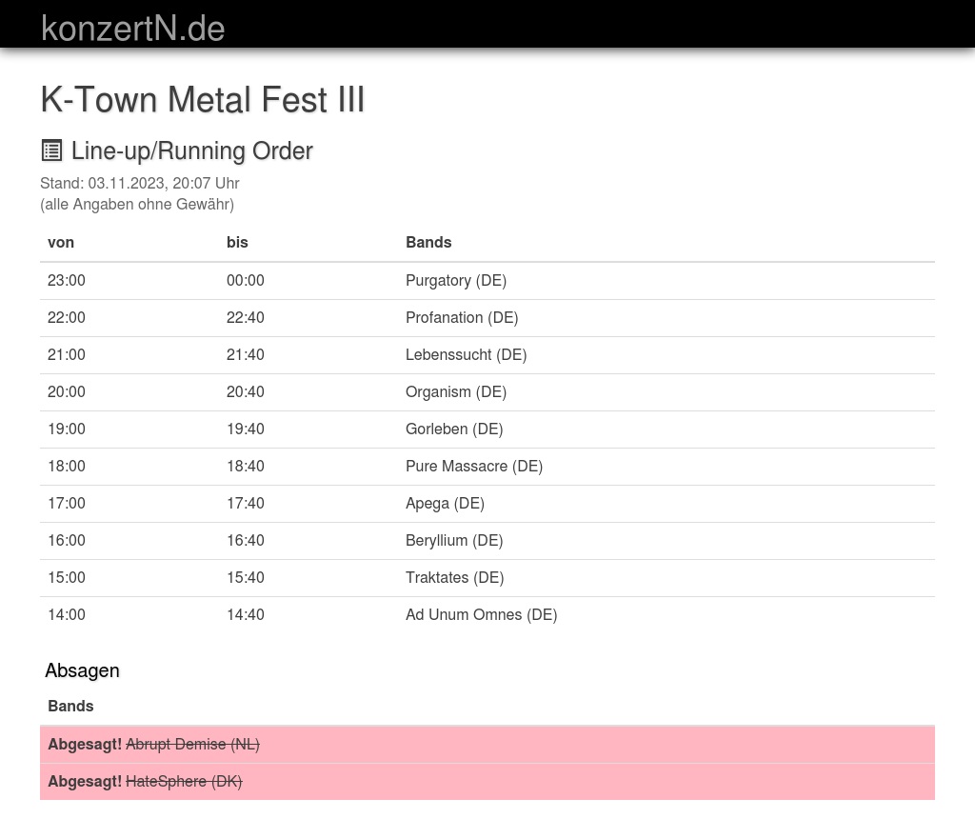Click the list icon beside Line-up/Running Order
The width and height of the screenshot is (975, 819).
[x=51, y=150]
